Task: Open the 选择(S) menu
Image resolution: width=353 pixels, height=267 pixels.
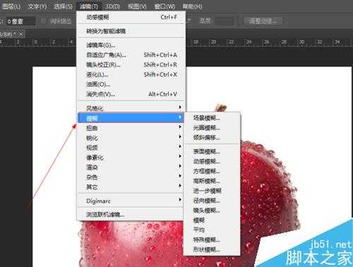Action: click(63, 6)
